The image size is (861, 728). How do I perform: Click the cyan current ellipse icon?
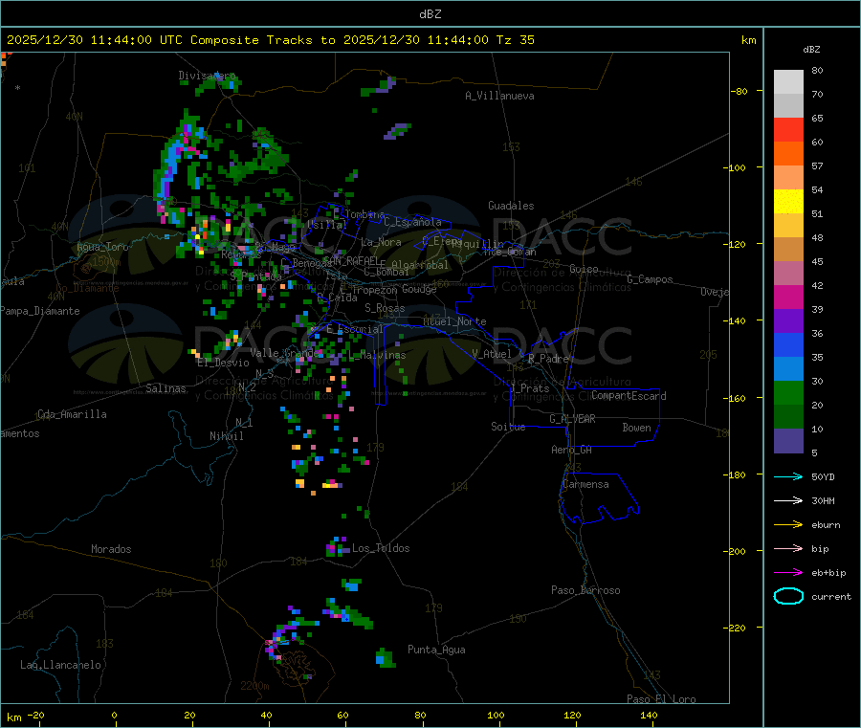pos(788,596)
